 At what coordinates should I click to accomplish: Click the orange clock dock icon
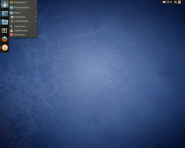coord(5,48)
